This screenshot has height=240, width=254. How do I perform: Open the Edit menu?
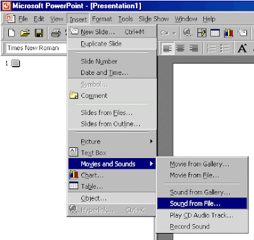point(39,19)
